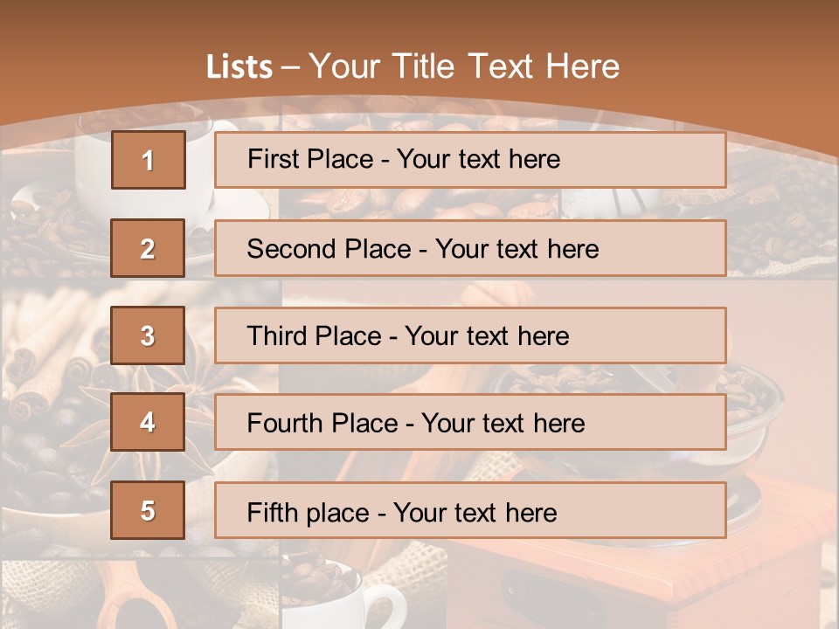Screen dimensions: 839x629
Task: Select the number 1 box
Action: [149, 160]
